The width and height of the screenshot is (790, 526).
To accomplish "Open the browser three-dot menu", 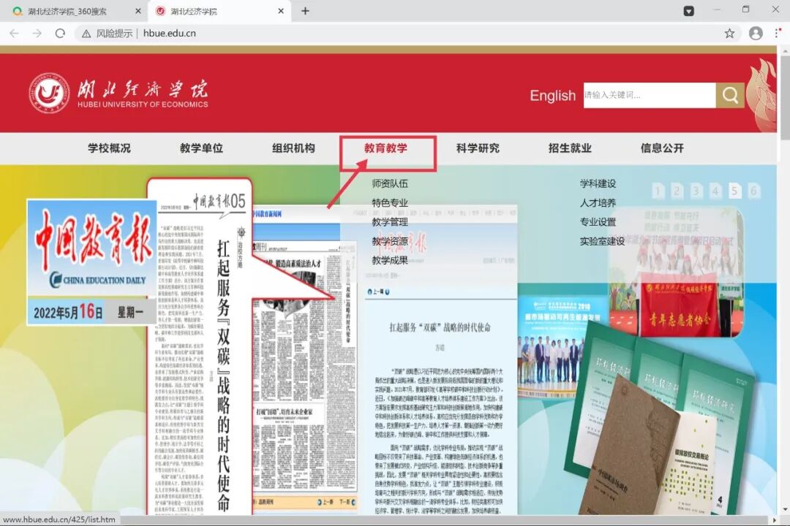I will tap(778, 33).
